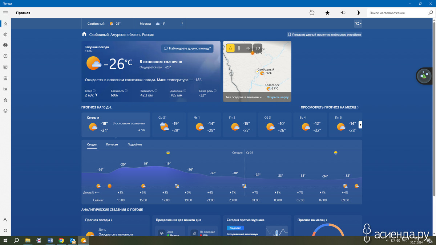Pin the location to Start with pin icon
436x245 pixels.
point(343,13)
